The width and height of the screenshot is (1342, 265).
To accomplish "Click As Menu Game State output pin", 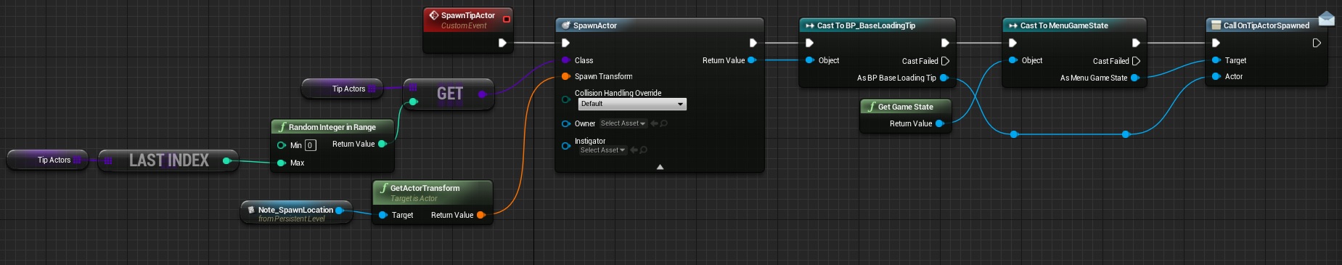I will pos(1135,78).
